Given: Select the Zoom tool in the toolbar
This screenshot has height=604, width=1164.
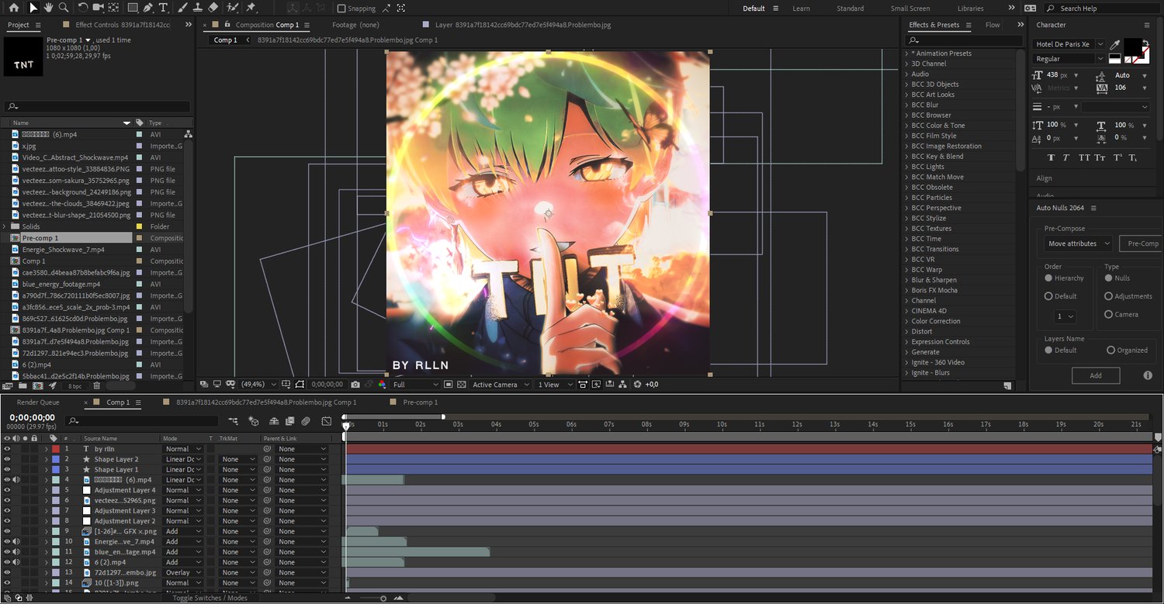Looking at the screenshot, I should [64, 8].
